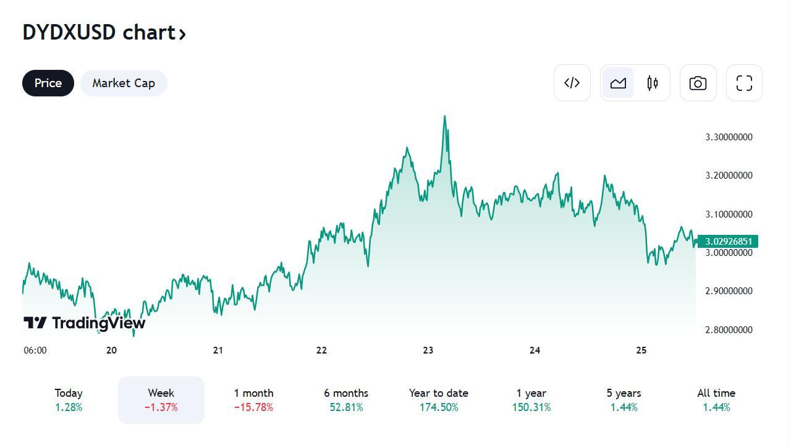791x445 pixels.
Task: Select the All time range
Action: tap(716, 400)
